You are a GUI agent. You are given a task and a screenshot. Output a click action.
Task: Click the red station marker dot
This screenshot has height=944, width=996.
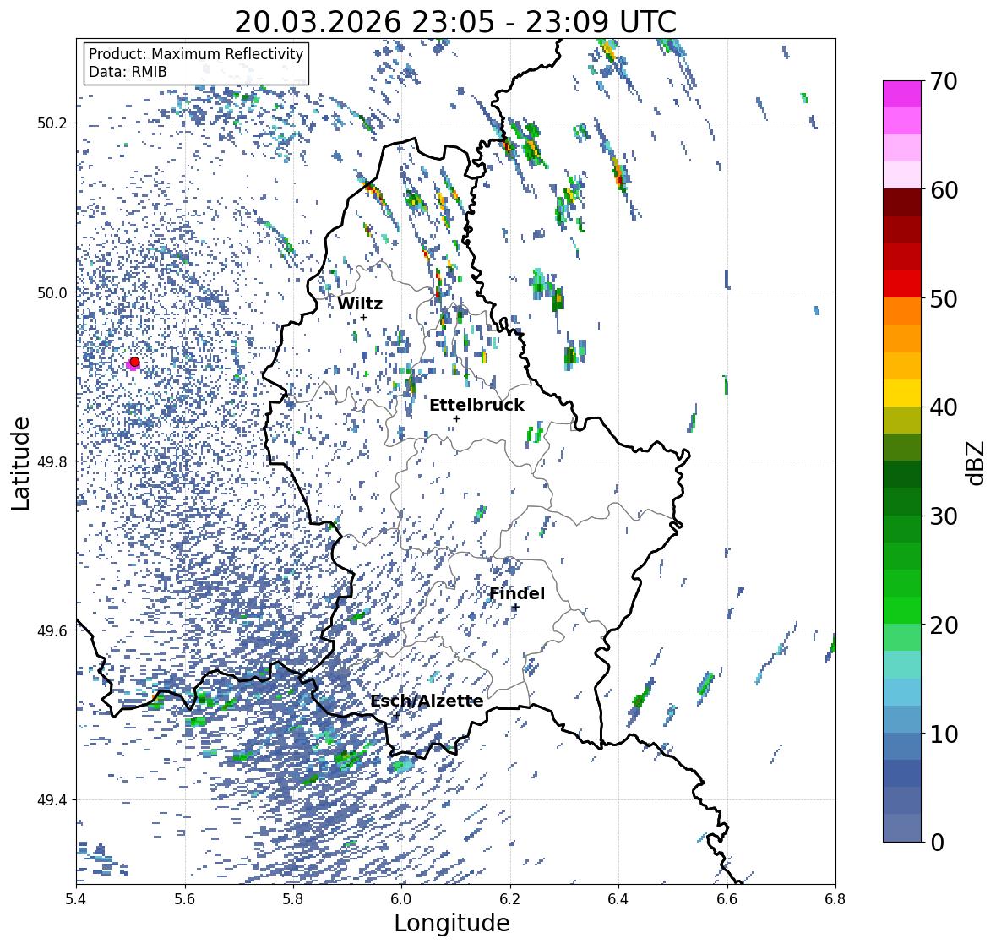coord(134,362)
